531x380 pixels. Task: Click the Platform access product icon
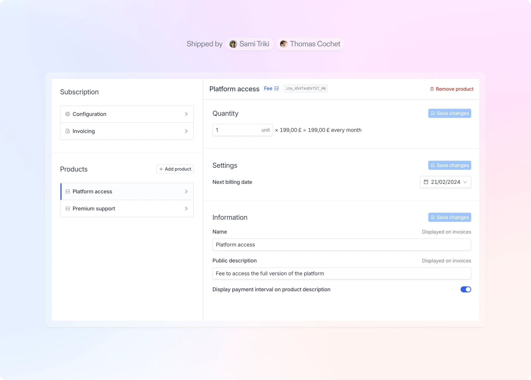pyautogui.click(x=68, y=192)
